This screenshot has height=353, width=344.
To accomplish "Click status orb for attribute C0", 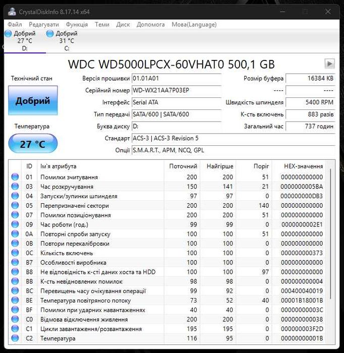I will click(x=15, y=319).
